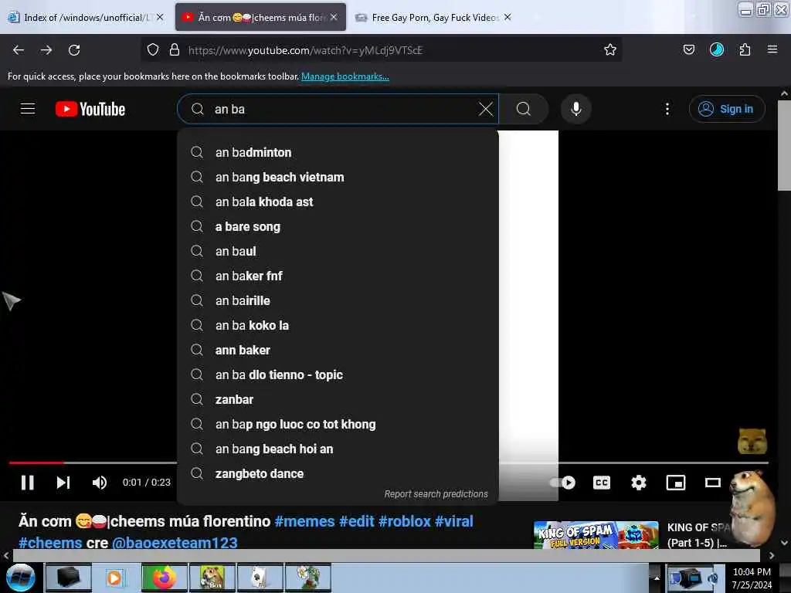Show hidden system tray icons arrow
791x593 pixels.
click(657, 578)
